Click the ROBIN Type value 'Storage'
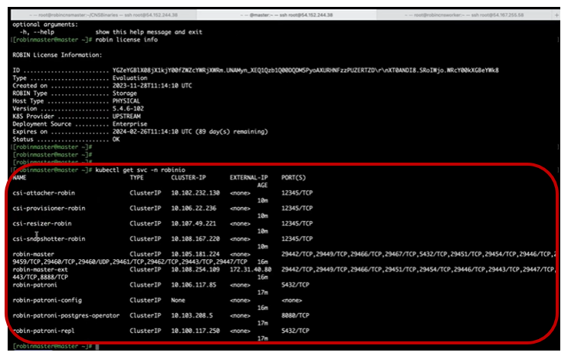Screen dimensions: 571x359 124,94
